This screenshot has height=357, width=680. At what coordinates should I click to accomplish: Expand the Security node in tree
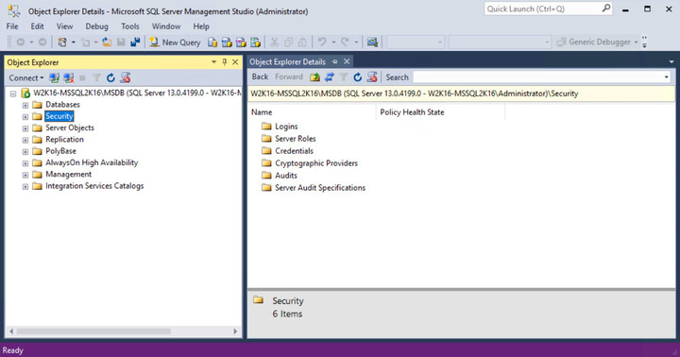(x=25, y=117)
